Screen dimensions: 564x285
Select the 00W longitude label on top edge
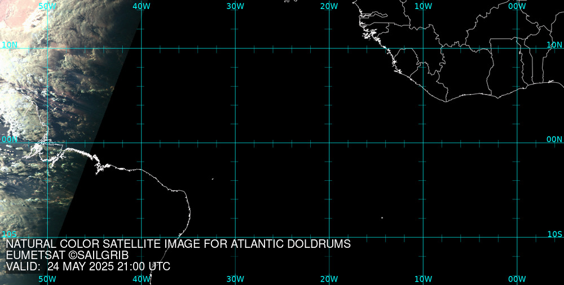pyautogui.click(x=517, y=6)
